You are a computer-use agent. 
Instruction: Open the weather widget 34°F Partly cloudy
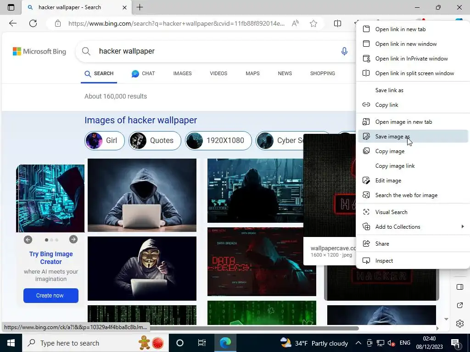(x=314, y=343)
